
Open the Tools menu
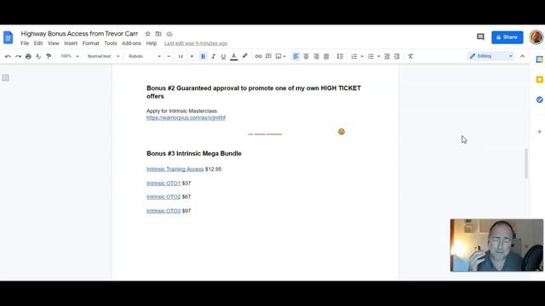pyautogui.click(x=110, y=43)
